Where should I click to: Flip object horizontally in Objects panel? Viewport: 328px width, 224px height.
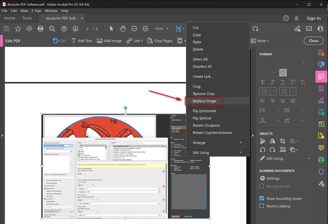pyautogui.click(x=272, y=141)
